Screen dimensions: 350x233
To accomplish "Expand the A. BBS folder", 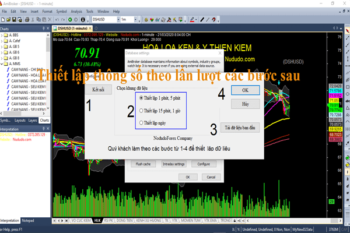I will (2, 35).
